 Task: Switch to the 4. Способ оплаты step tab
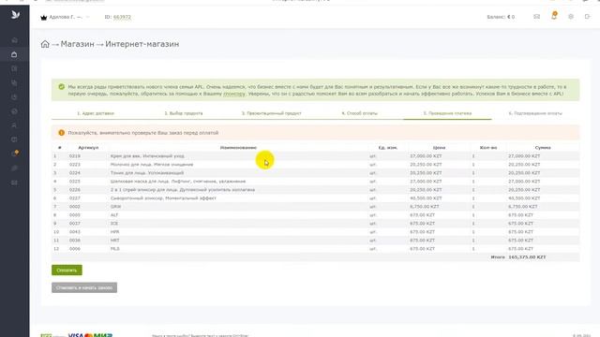(x=360, y=113)
